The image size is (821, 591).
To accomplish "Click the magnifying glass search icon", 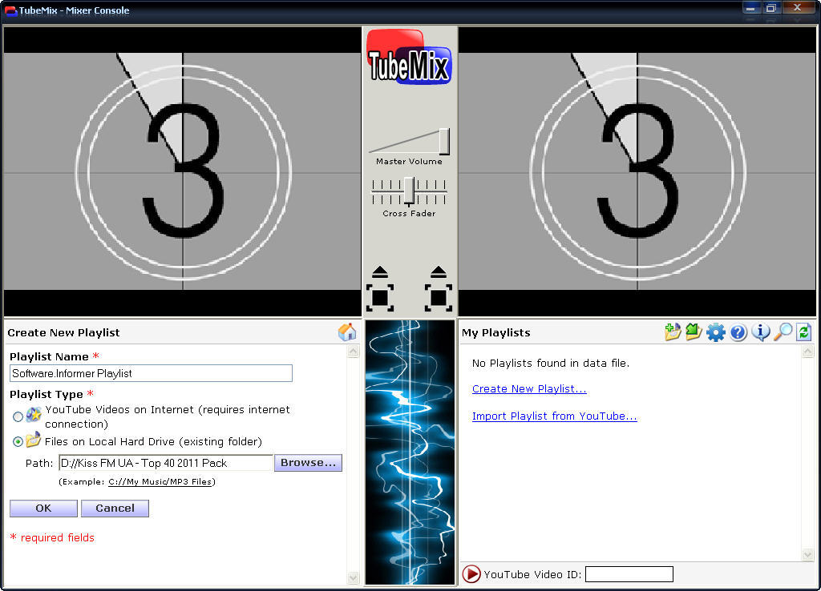I will [783, 332].
